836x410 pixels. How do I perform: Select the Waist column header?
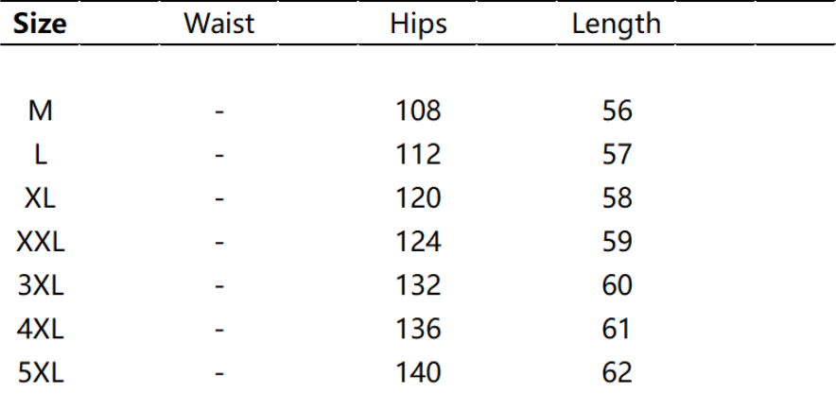coord(219,24)
